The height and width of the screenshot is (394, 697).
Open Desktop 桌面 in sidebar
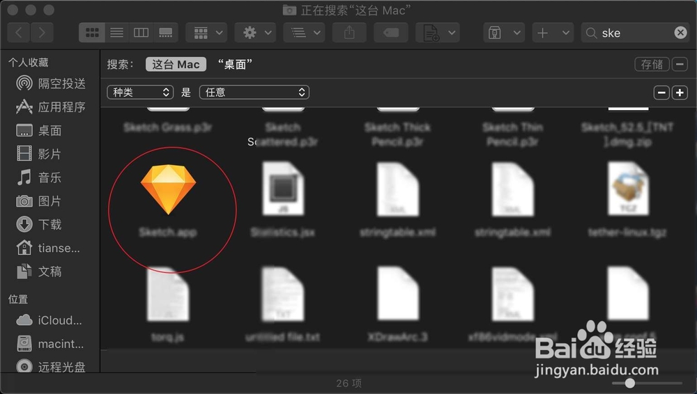39,130
